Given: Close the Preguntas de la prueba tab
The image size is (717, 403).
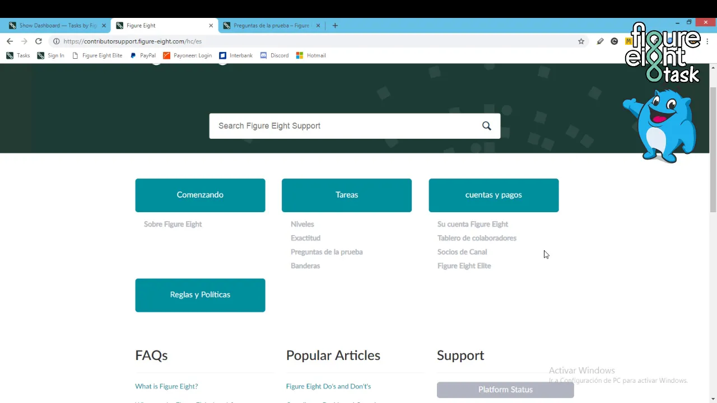Looking at the screenshot, I should [318, 26].
